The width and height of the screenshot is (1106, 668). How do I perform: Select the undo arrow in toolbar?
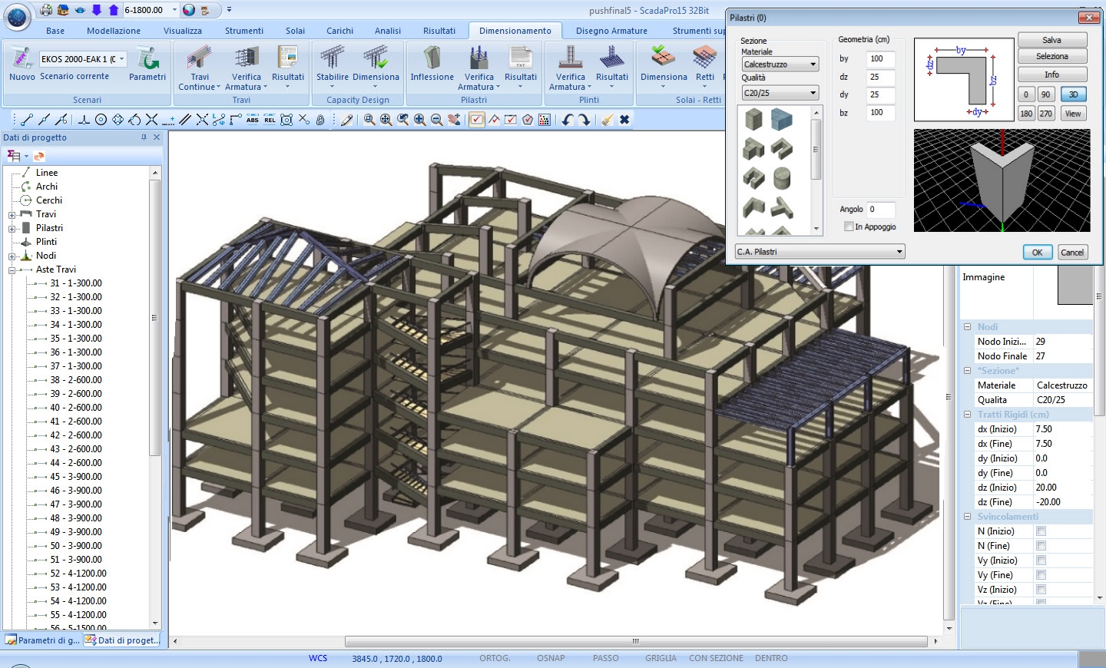coord(567,120)
